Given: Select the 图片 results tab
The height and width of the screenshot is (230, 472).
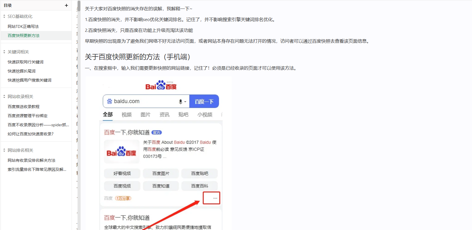Looking at the screenshot, I should pos(145,115).
